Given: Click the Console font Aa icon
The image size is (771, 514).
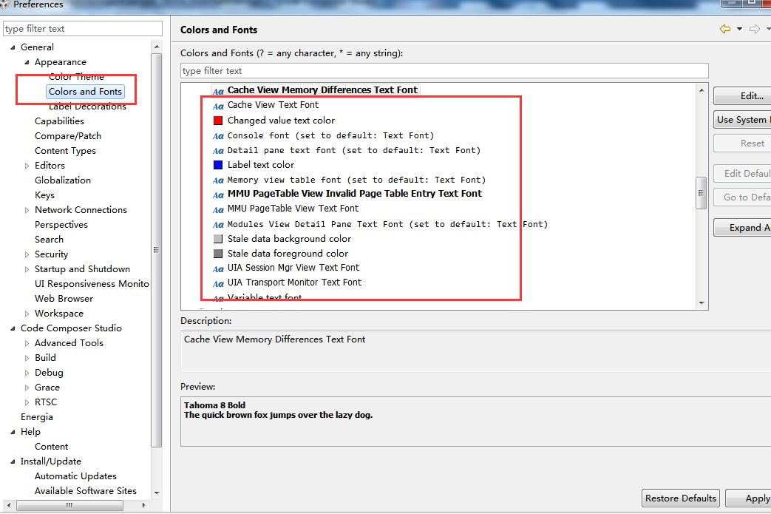Looking at the screenshot, I should 218,136.
